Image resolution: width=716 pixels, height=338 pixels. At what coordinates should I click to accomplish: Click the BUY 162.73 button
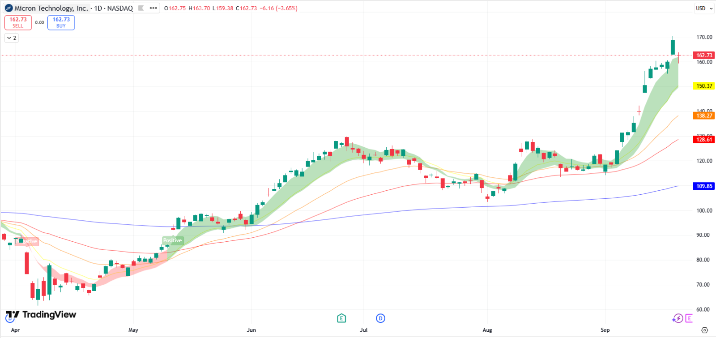pos(61,22)
